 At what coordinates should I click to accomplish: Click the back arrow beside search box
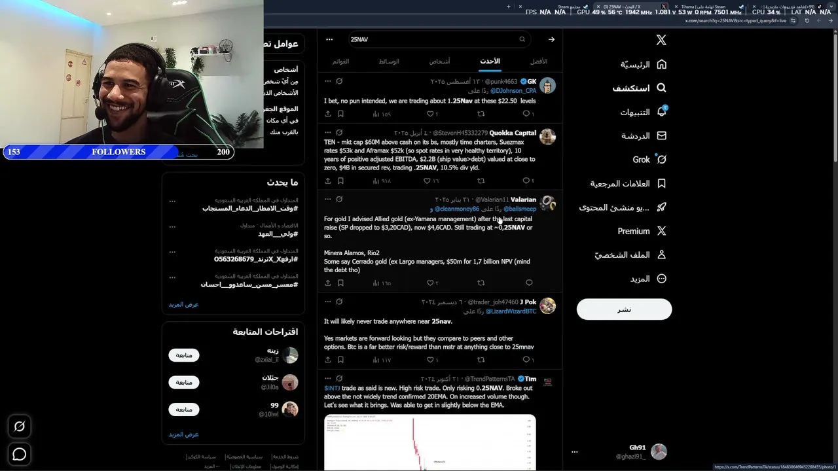(551, 39)
